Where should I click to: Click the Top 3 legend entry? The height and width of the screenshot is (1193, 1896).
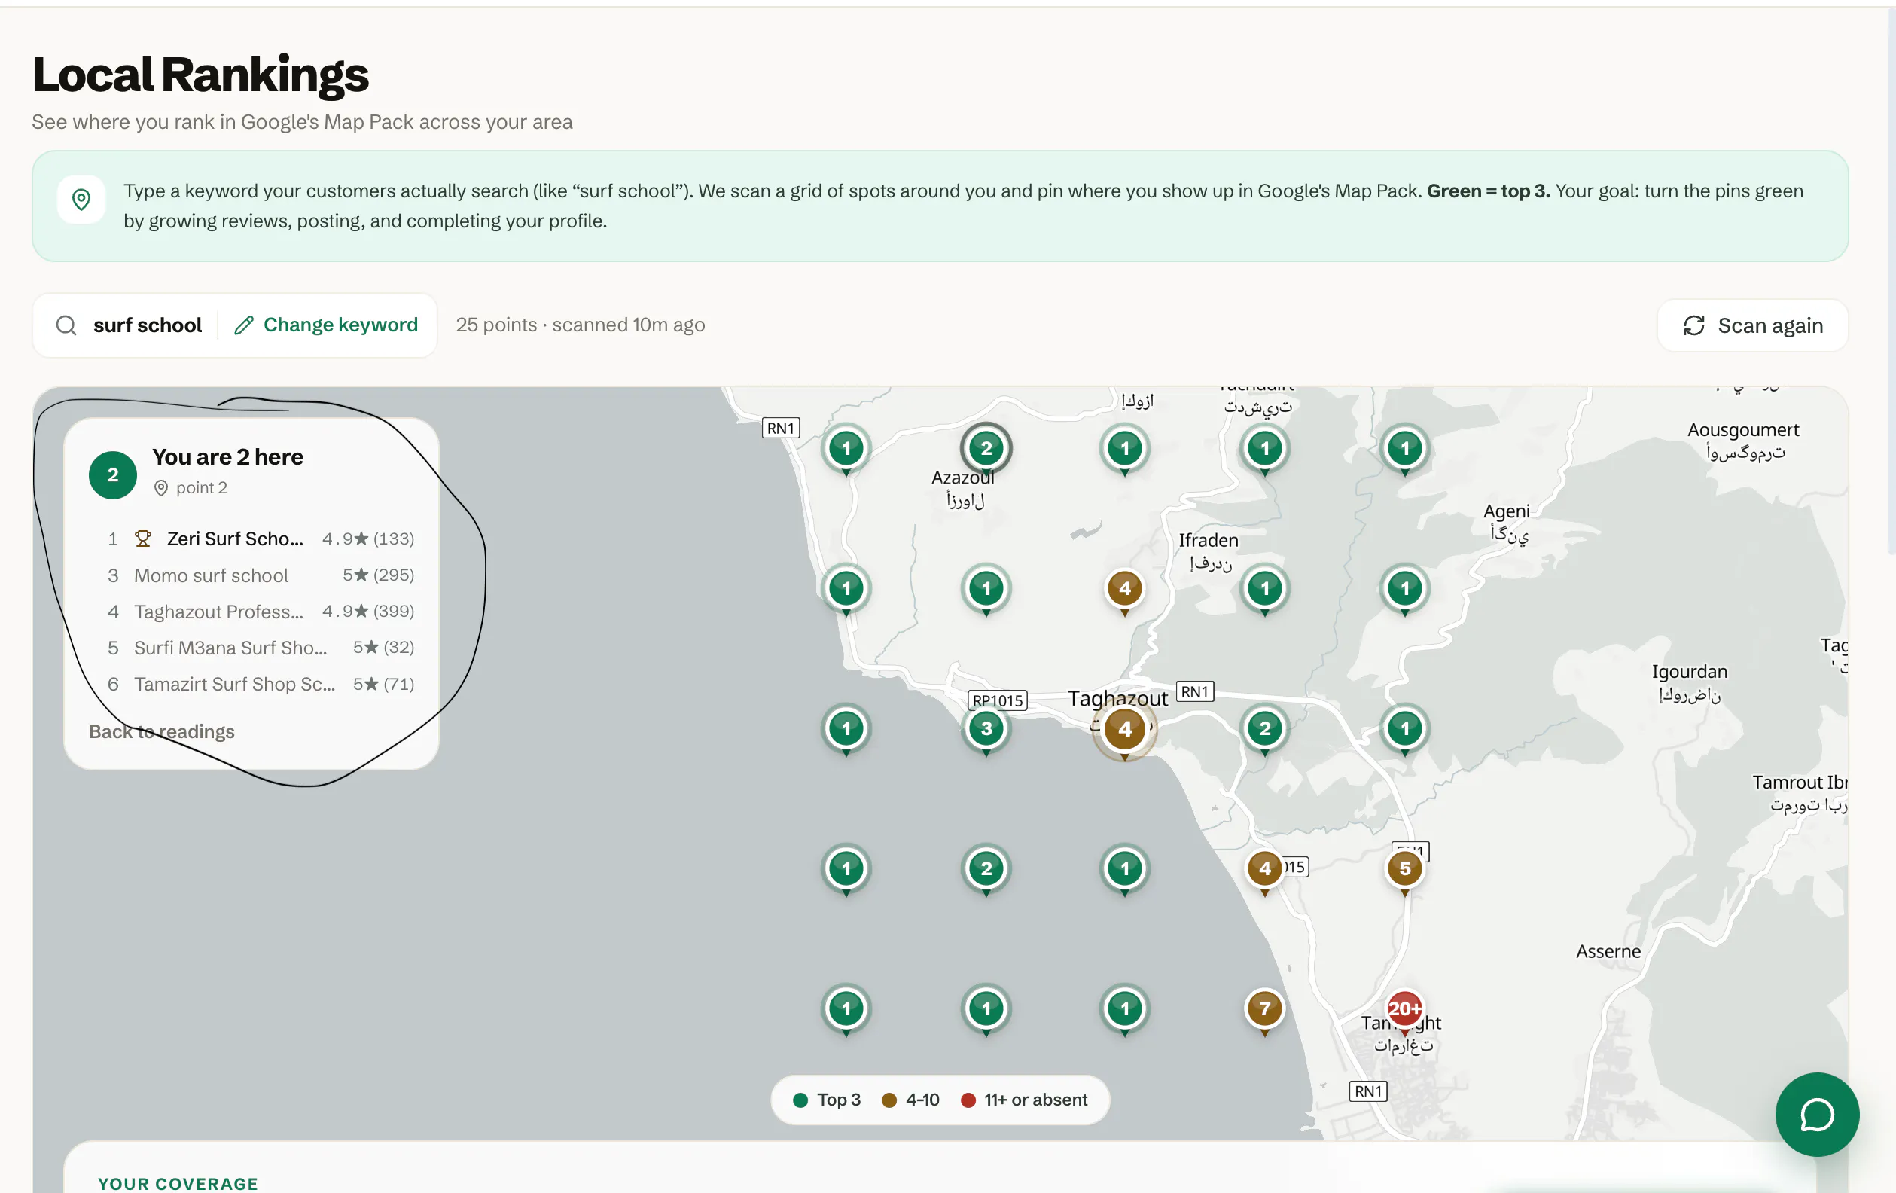tap(827, 1100)
